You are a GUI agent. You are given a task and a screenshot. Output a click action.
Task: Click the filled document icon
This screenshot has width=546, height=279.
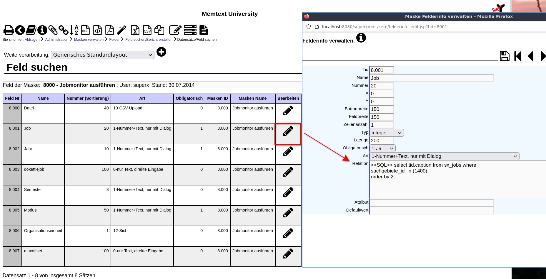point(204,30)
